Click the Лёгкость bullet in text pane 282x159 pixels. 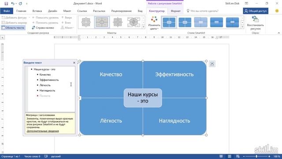click(x=45, y=85)
